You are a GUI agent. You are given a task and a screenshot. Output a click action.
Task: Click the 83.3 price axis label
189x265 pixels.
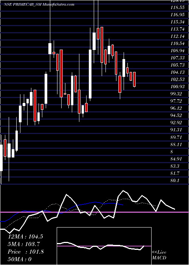coord(175,166)
